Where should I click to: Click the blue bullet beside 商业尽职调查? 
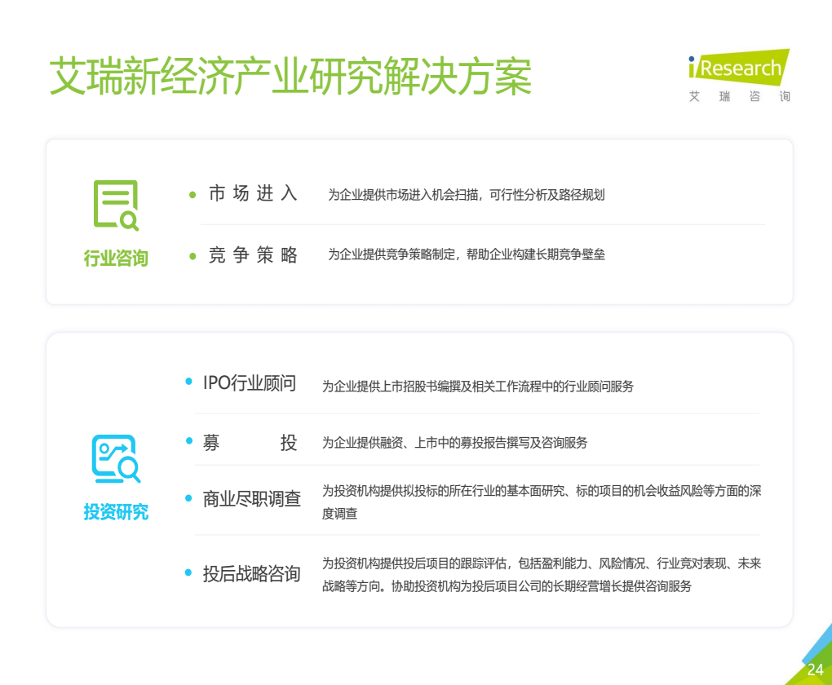(188, 497)
